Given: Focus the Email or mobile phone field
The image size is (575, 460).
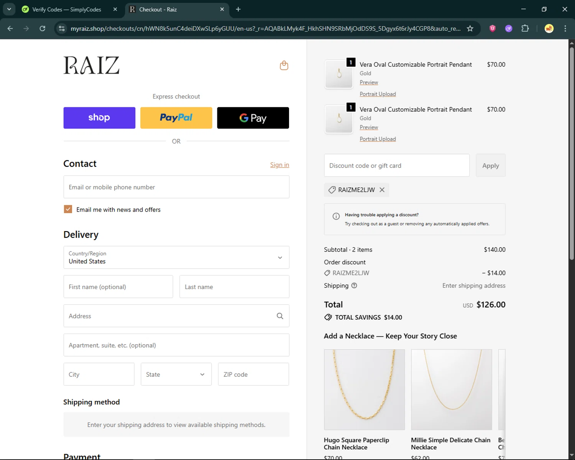Looking at the screenshot, I should pyautogui.click(x=176, y=187).
